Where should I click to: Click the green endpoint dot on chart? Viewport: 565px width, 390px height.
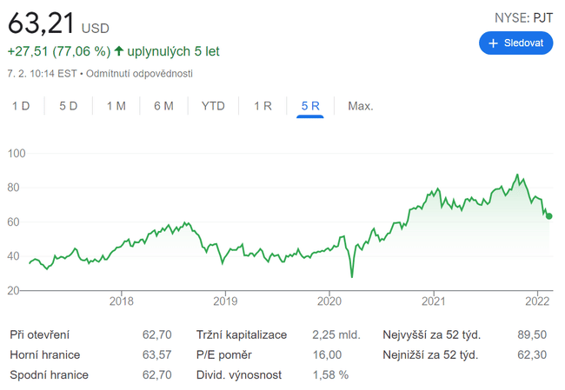pyautogui.click(x=548, y=216)
